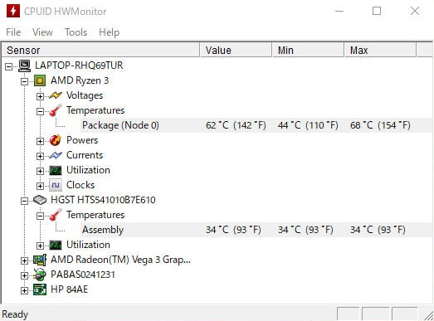The height and width of the screenshot is (321, 434).
Task: Select the Package (Node 0) temperature row
Action: [256, 125]
